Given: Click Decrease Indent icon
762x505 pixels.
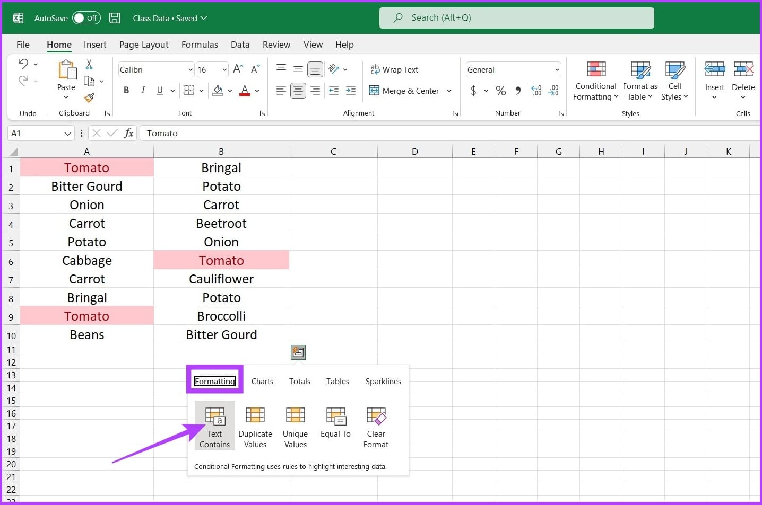Looking at the screenshot, I should [334, 91].
